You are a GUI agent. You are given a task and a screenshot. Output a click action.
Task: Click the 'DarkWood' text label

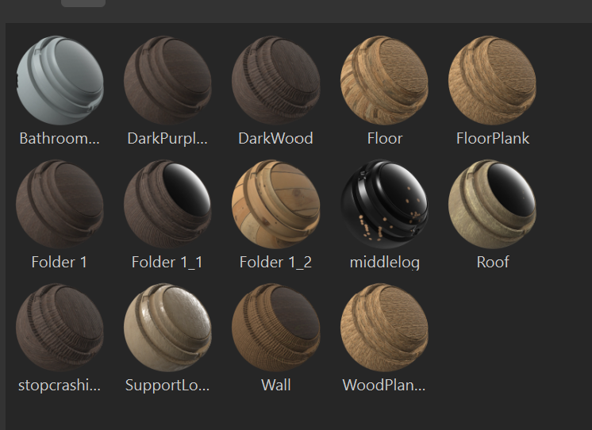pos(275,139)
